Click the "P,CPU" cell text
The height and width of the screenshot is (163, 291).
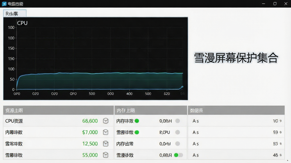click(x=165, y=132)
